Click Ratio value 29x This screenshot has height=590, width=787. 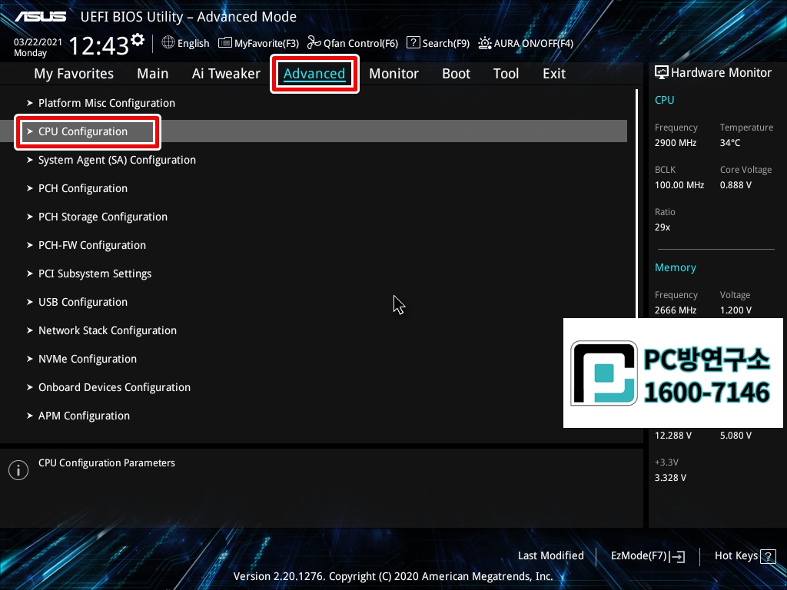(x=662, y=227)
